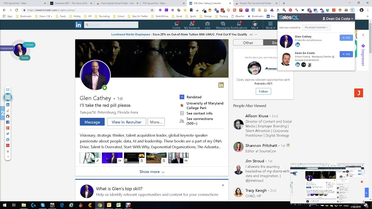Image resolution: width=372 pixels, height=209 pixels.
Task: Open the Social bookmarks folder
Action: [177, 16]
